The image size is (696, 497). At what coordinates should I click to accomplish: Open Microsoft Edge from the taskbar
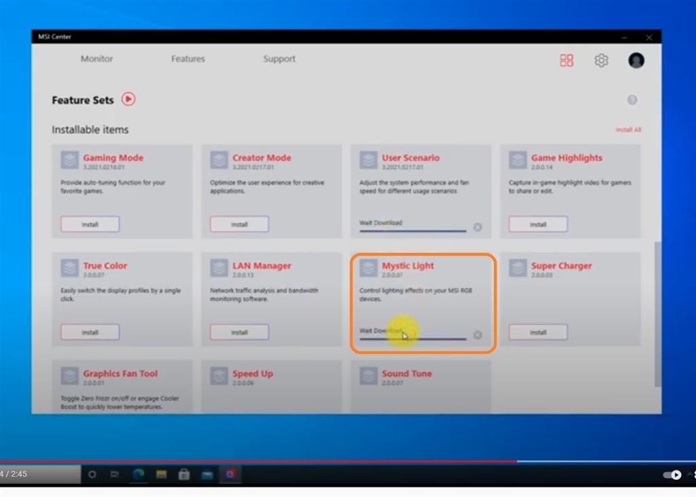coord(139,475)
